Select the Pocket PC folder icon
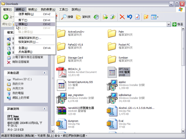 point(112,46)
